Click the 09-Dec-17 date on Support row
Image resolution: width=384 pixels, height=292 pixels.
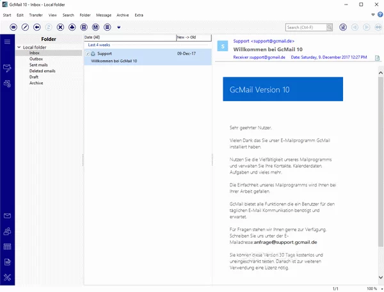(186, 54)
